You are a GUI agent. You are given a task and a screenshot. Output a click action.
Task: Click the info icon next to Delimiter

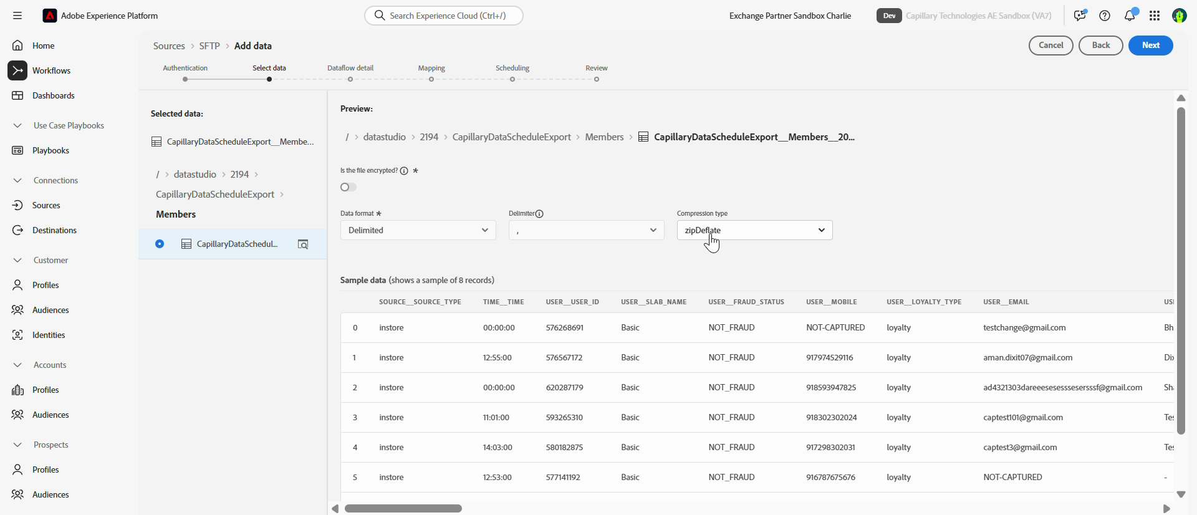540,213
